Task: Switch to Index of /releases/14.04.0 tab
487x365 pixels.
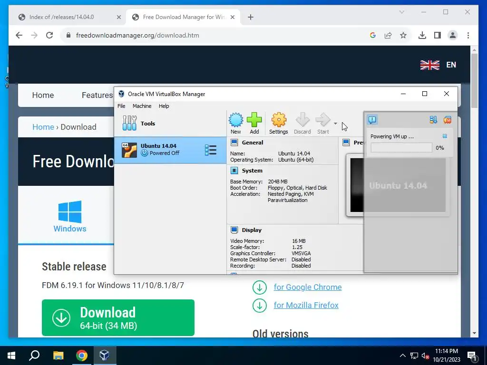Action: click(61, 17)
